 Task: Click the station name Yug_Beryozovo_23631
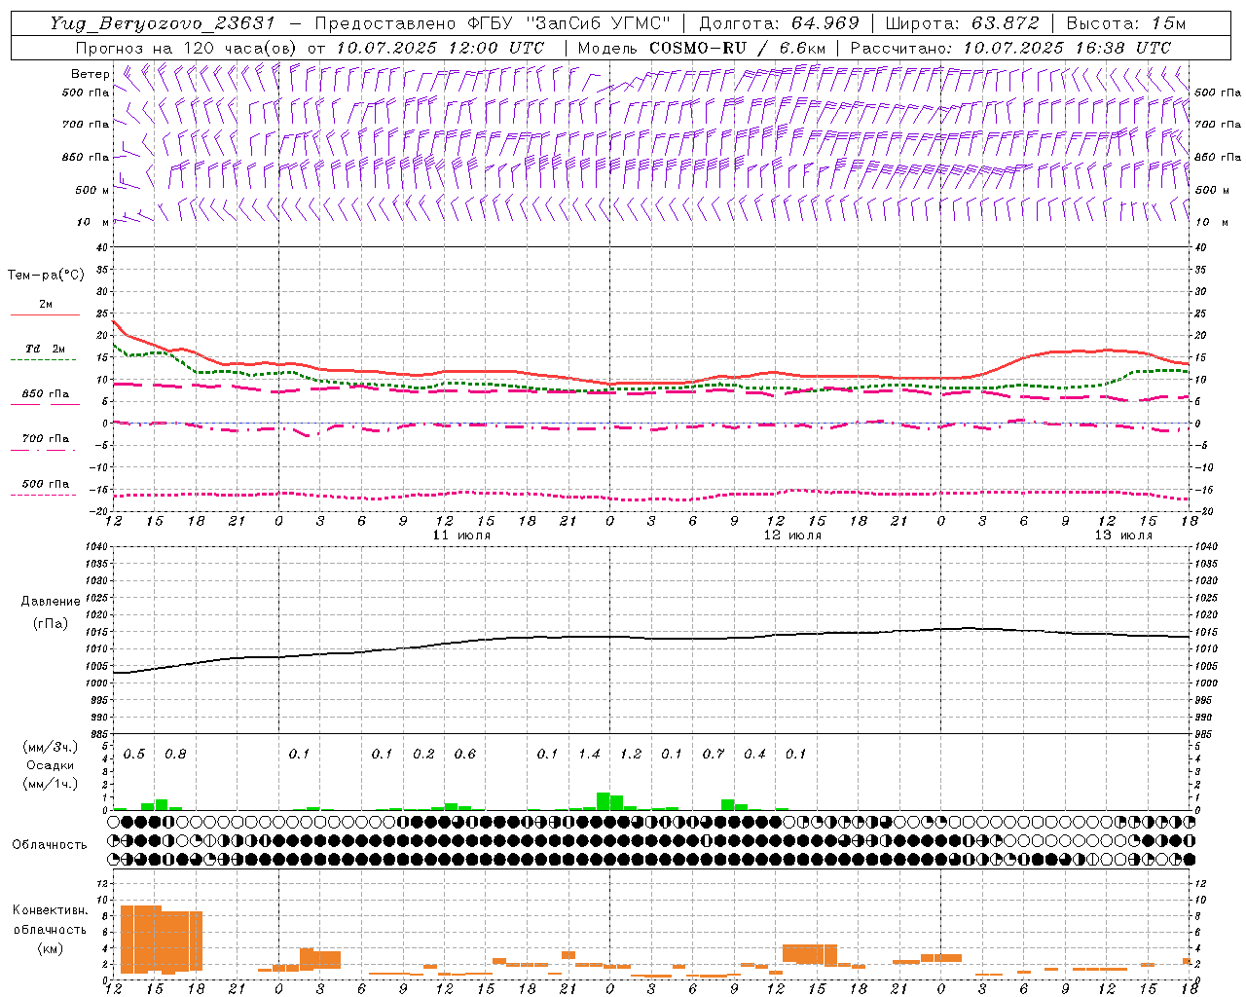point(163,23)
